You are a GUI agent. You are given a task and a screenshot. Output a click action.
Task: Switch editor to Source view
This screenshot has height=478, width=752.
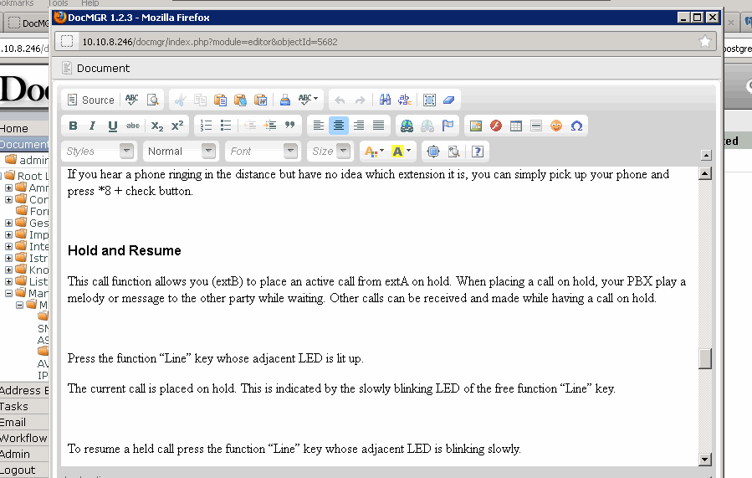click(x=91, y=100)
